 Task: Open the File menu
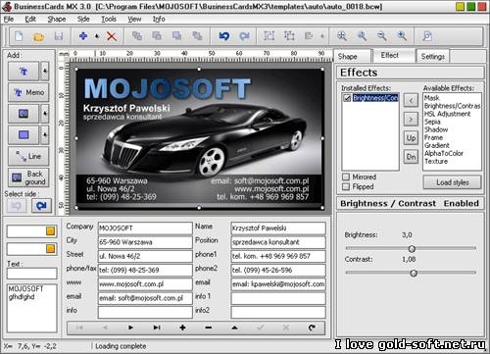(9, 19)
